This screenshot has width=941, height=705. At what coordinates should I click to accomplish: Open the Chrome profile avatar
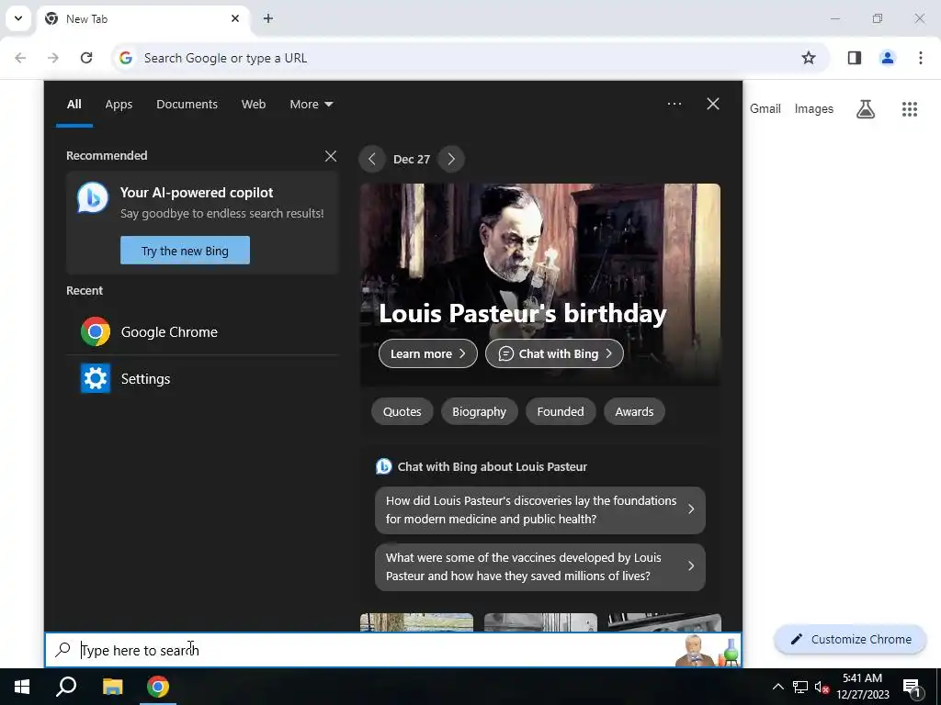pyautogui.click(x=887, y=58)
